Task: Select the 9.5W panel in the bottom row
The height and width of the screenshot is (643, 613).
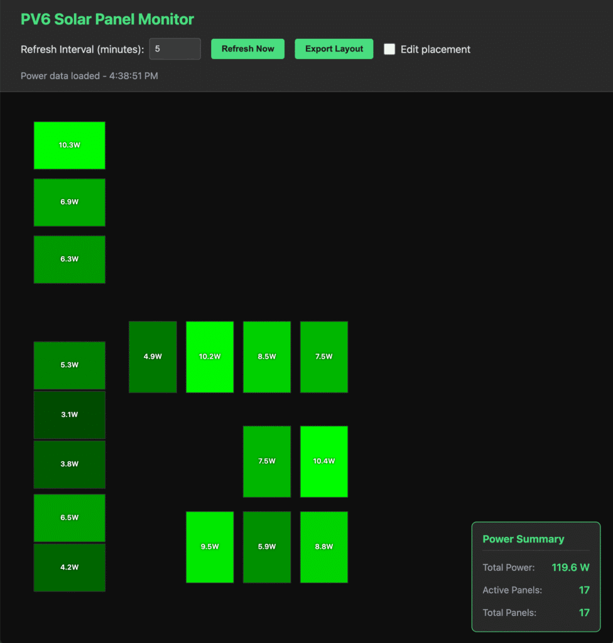Action: coord(210,546)
